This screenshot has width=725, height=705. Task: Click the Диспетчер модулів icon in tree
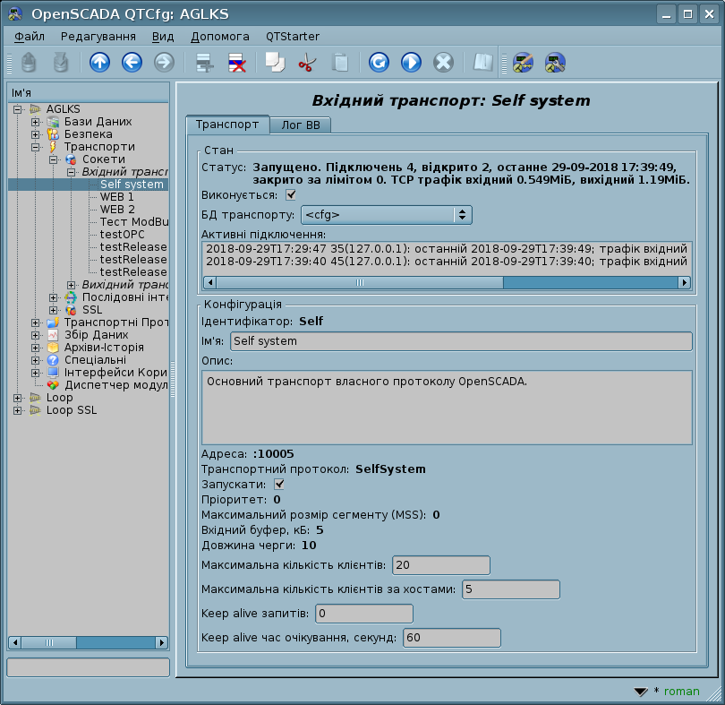[53, 384]
